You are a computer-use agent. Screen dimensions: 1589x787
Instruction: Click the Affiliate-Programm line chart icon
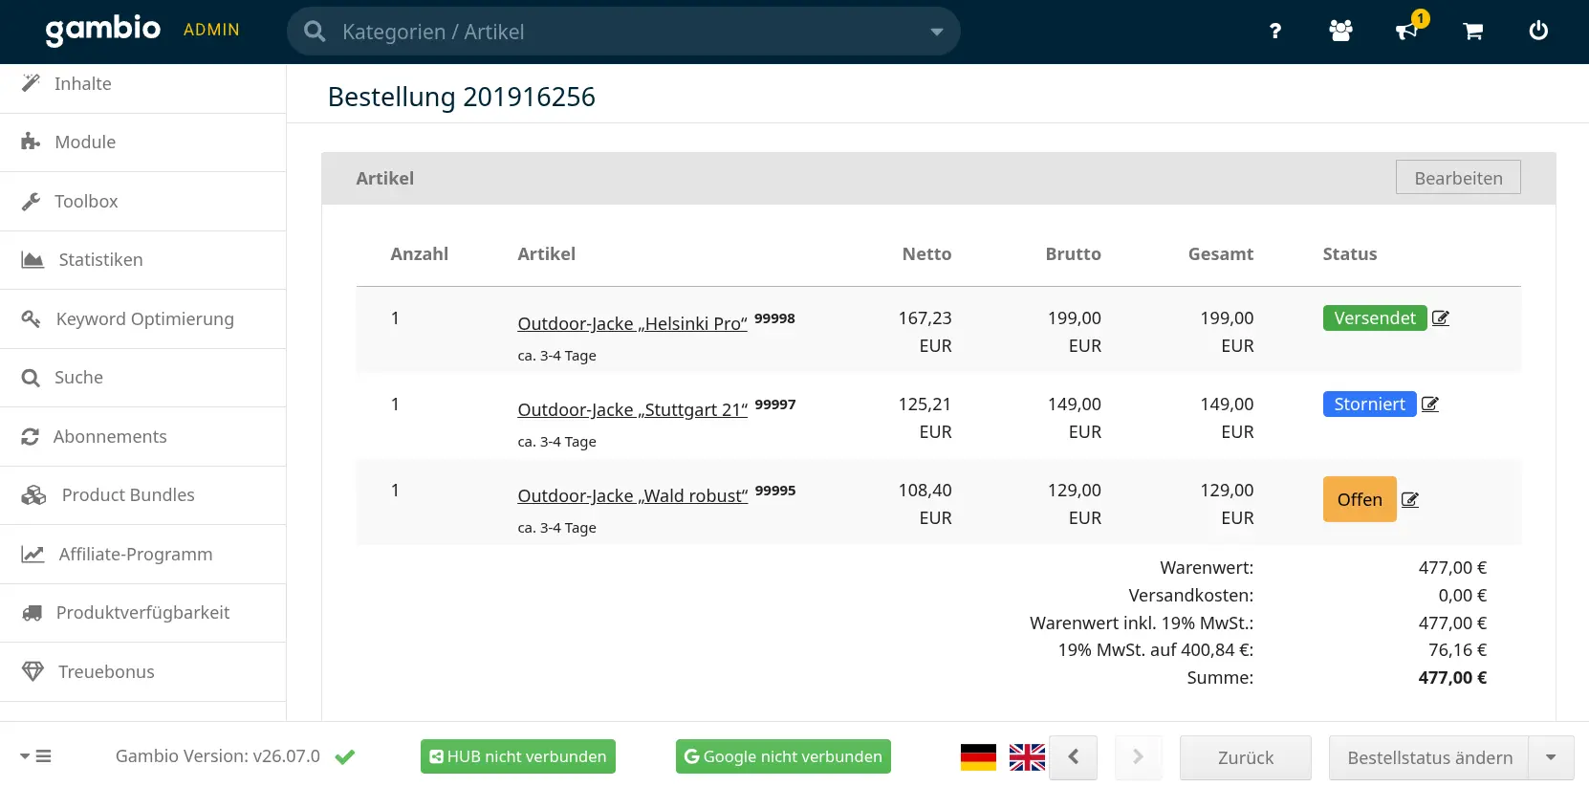point(33,554)
